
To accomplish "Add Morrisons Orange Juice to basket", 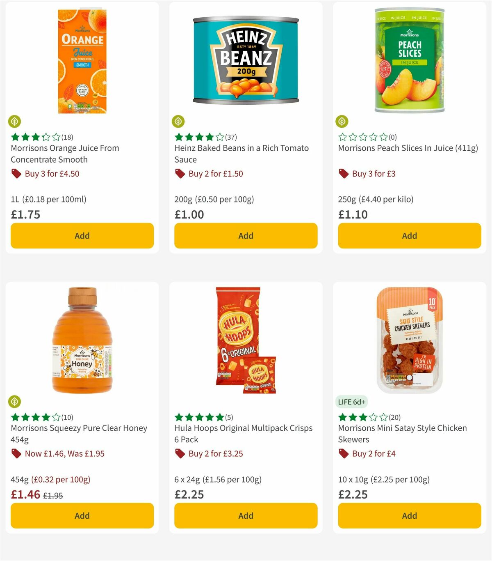I will [x=82, y=236].
